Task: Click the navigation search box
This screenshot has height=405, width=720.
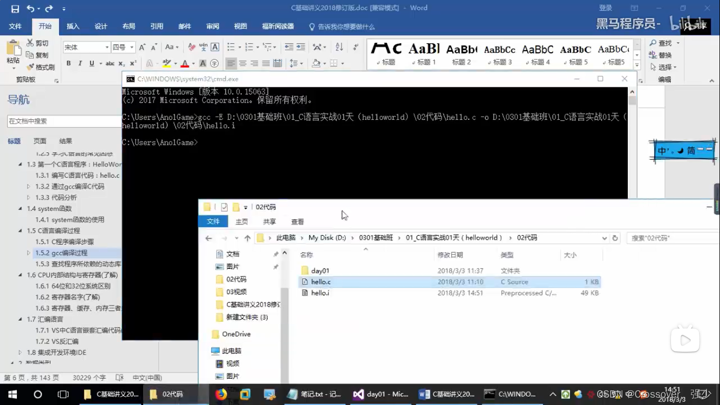Action: (64, 121)
